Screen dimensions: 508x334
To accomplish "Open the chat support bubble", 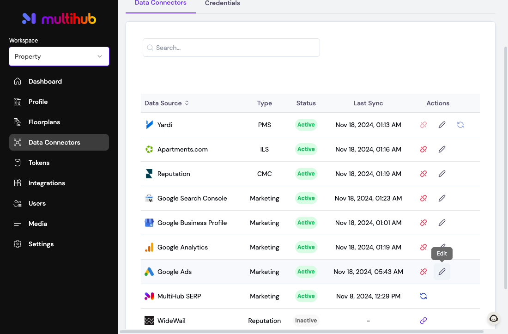I will click(x=493, y=318).
